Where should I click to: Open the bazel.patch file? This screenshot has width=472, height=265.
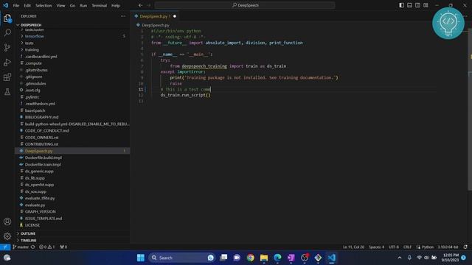pos(35,110)
